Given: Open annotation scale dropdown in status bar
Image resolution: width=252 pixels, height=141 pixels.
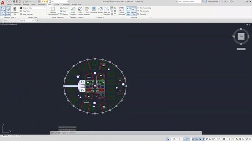Looking at the screenshot, I should [217, 139].
